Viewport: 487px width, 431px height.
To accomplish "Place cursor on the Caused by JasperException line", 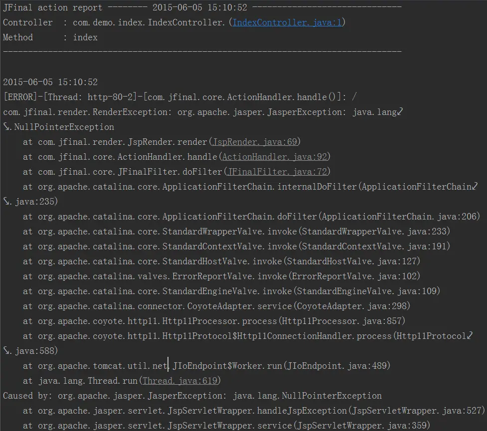I will click(192, 396).
